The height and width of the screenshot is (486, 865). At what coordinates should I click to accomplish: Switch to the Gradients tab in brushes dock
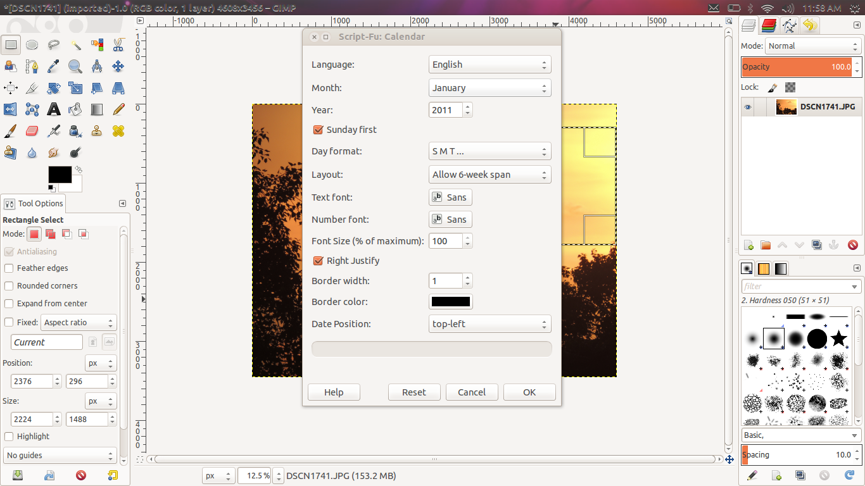[x=781, y=268]
